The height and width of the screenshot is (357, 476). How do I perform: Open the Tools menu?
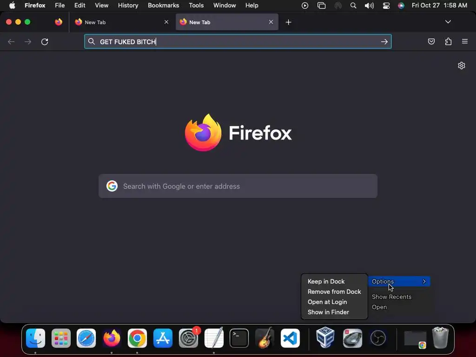196,6
